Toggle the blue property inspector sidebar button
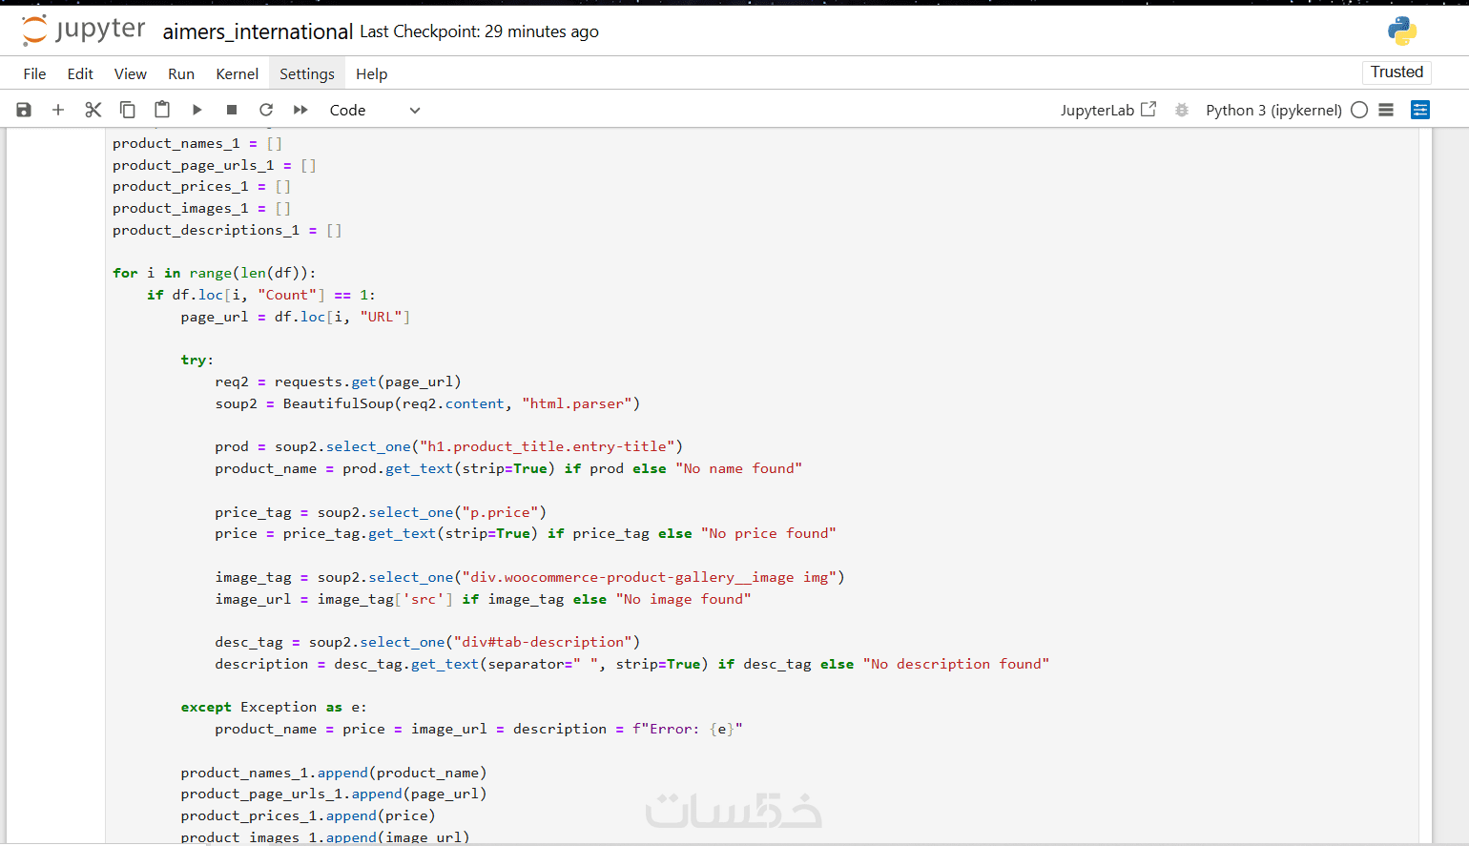This screenshot has height=846, width=1469. 1420,110
